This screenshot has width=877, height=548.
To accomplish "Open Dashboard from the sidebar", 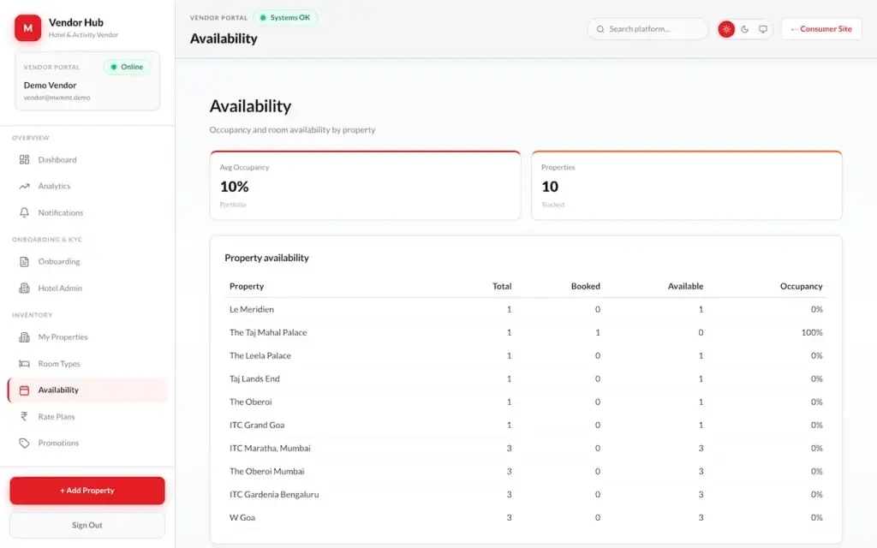I will (87, 160).
